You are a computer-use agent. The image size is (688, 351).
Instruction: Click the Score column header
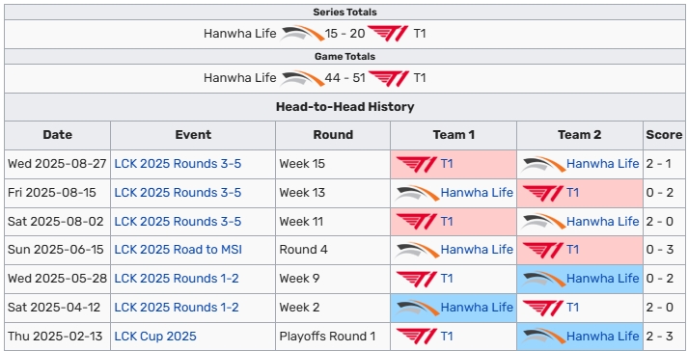[664, 135]
